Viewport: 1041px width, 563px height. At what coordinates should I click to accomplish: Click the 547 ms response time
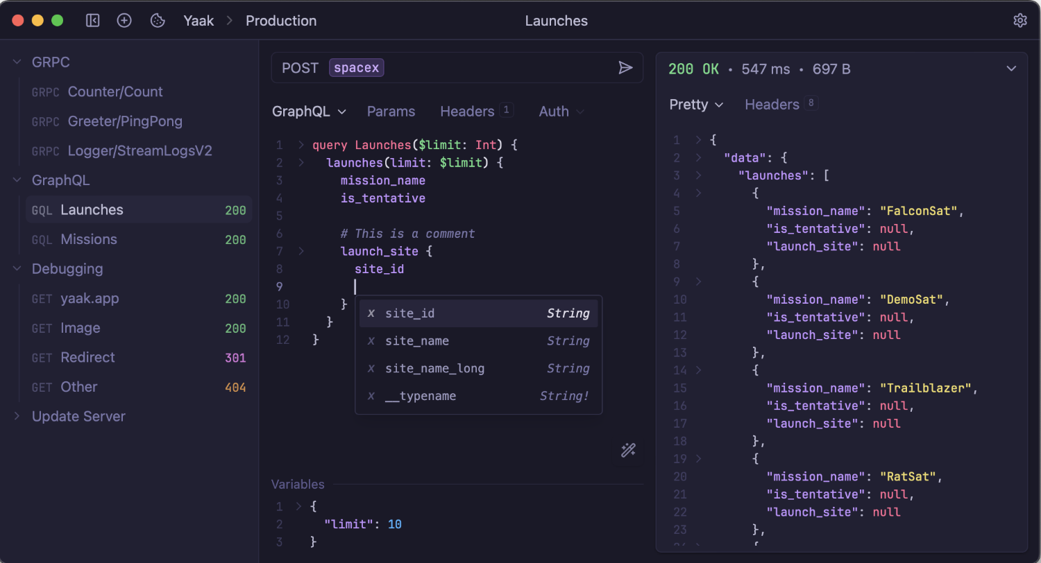pyautogui.click(x=765, y=69)
